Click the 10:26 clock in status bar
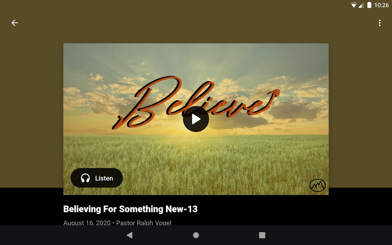This screenshot has width=392, height=245. [381, 5]
